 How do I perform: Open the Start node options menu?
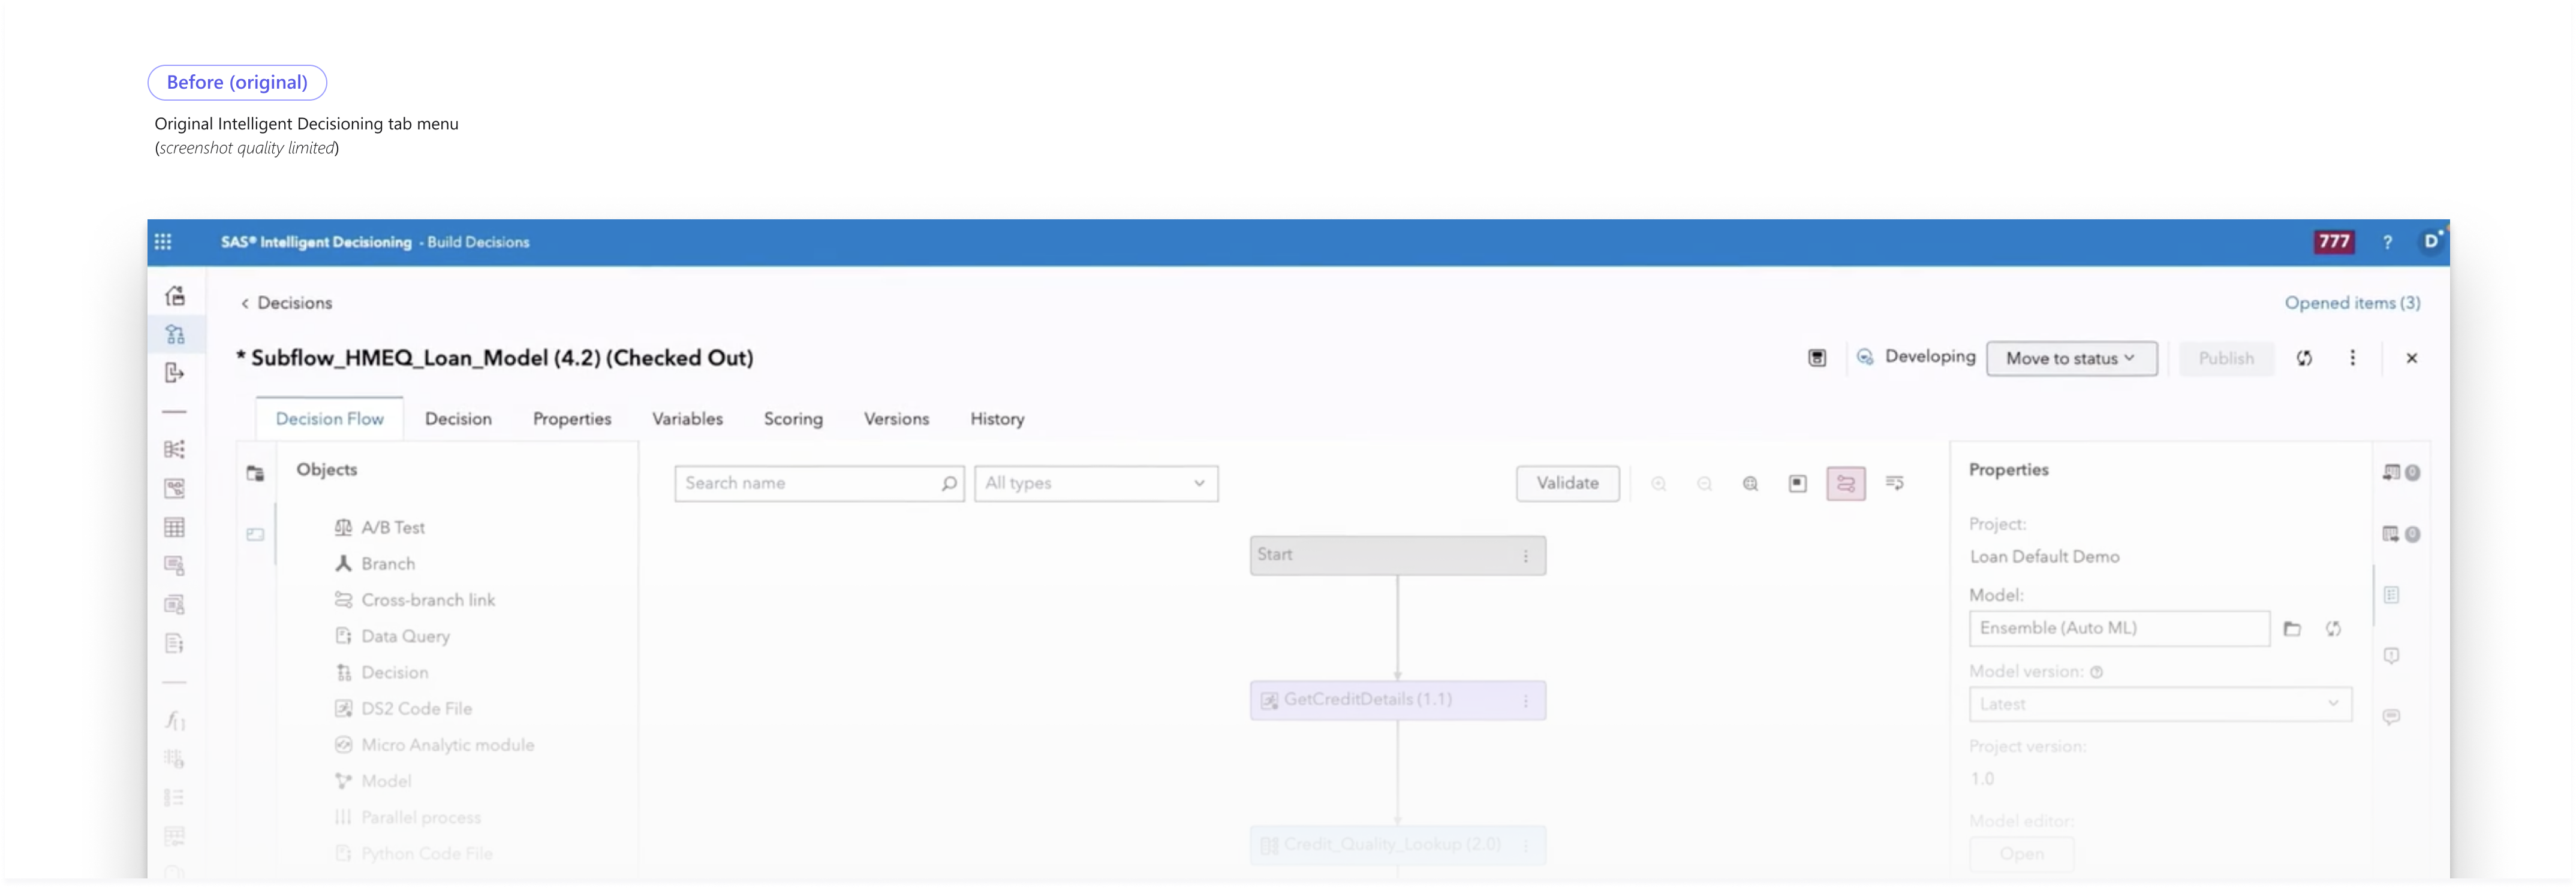(1525, 555)
